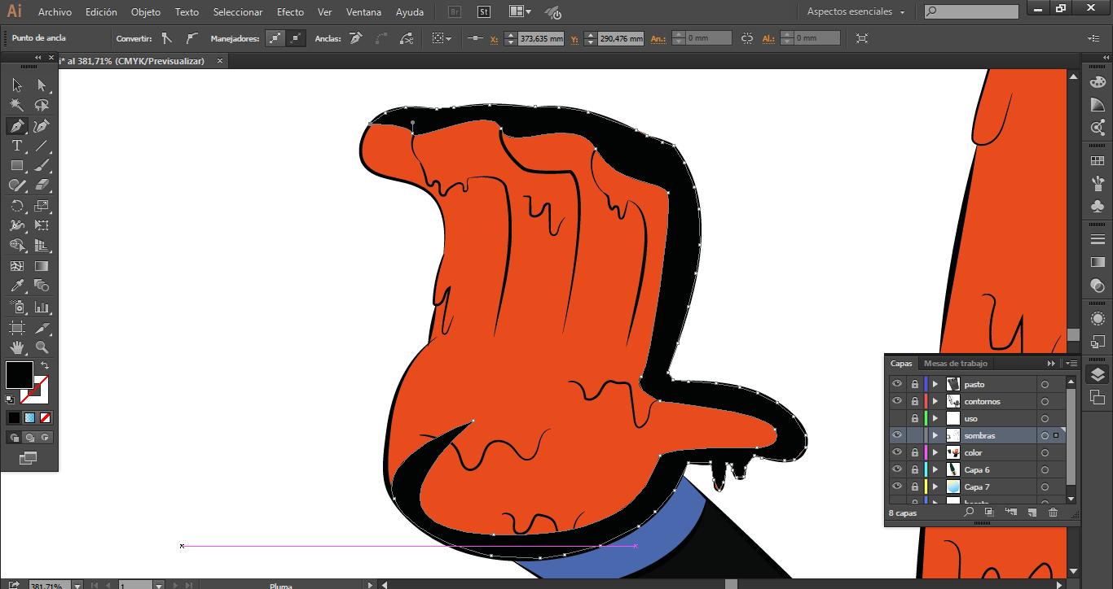Choose the Symbol Sprayer tool
The width and height of the screenshot is (1113, 589).
pos(17,307)
